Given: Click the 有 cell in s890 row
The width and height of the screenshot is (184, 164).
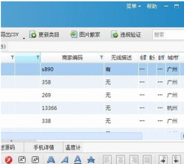Looking at the screenshot, I should coord(121,69).
